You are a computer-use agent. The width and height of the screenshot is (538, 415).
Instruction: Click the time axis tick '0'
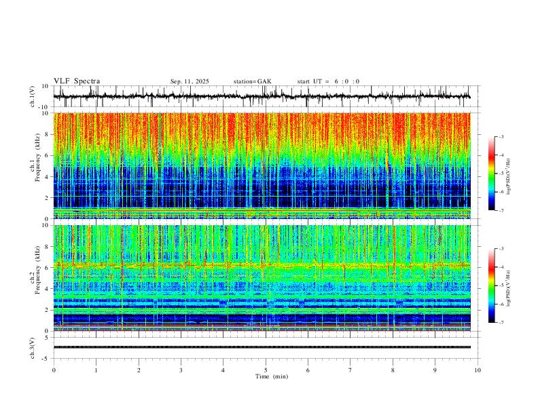click(x=54, y=370)
